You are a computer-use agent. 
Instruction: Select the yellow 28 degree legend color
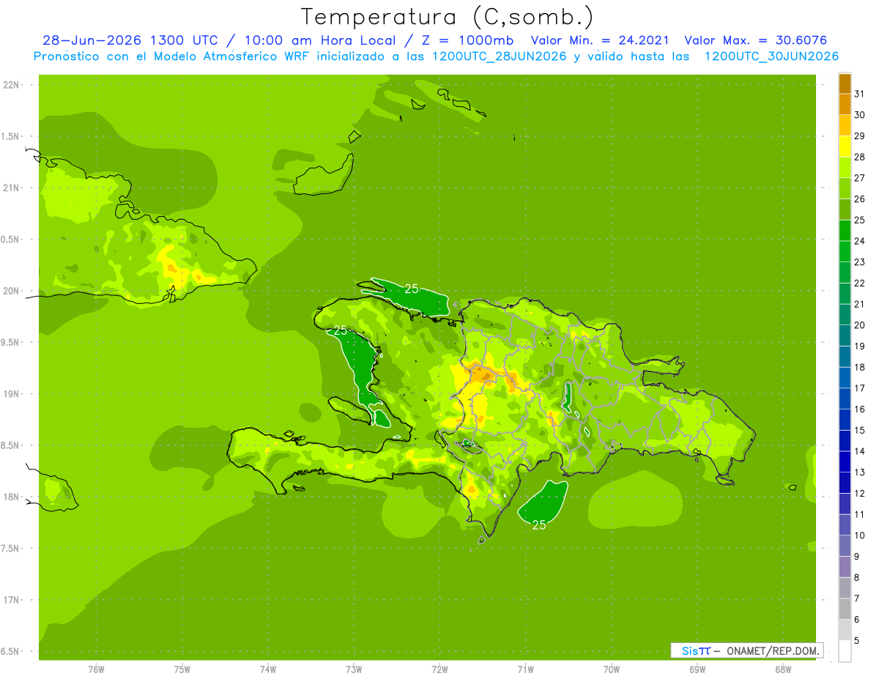tap(845, 146)
